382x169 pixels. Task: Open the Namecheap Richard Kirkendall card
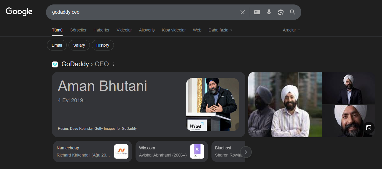pyautogui.click(x=93, y=151)
